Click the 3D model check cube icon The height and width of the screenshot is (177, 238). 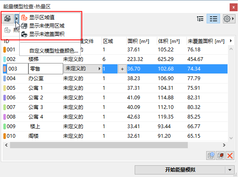pyautogui.click(x=8, y=19)
